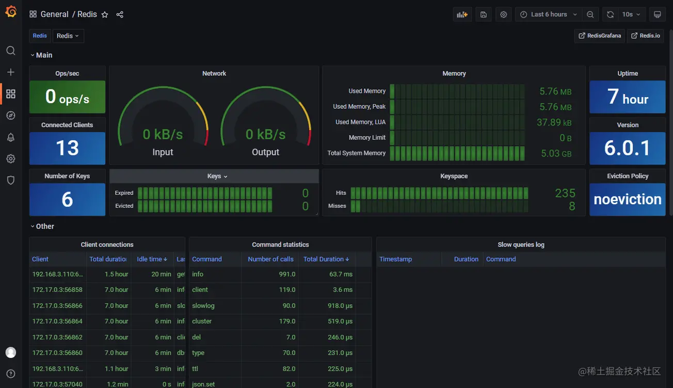The width and height of the screenshot is (673, 388).
Task: Open the Grafana home logo
Action: [x=11, y=12]
